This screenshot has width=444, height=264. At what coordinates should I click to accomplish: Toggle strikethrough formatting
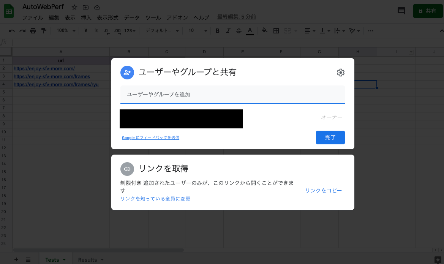point(239,31)
